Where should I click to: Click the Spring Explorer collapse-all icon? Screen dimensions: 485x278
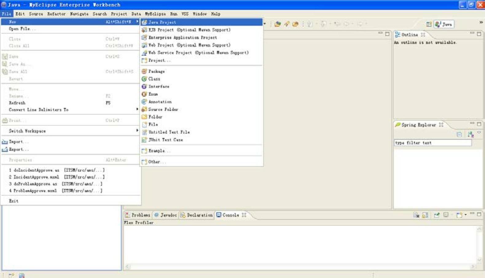click(x=459, y=134)
